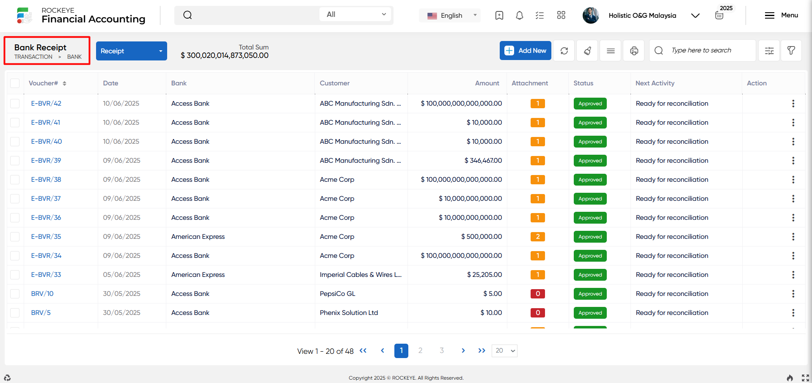Check the row E-BVR/34 checkbox
Image resolution: width=812 pixels, height=383 pixels.
15,256
